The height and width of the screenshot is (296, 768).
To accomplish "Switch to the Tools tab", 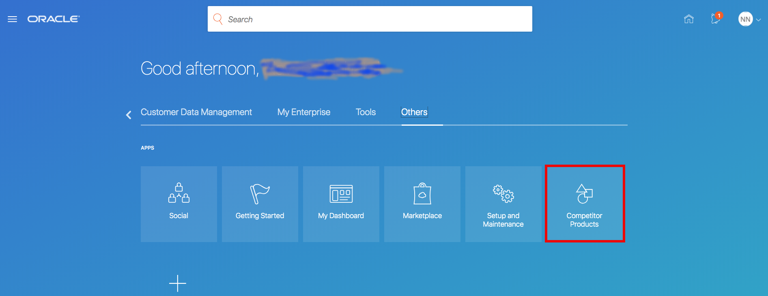I will point(366,112).
